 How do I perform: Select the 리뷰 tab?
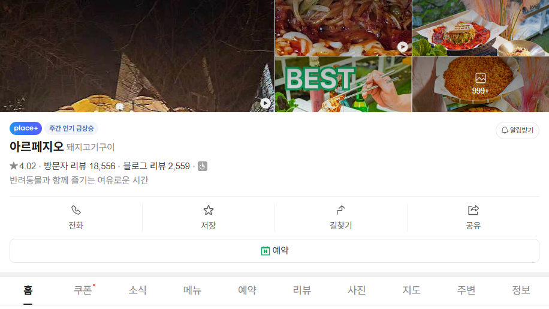302,290
